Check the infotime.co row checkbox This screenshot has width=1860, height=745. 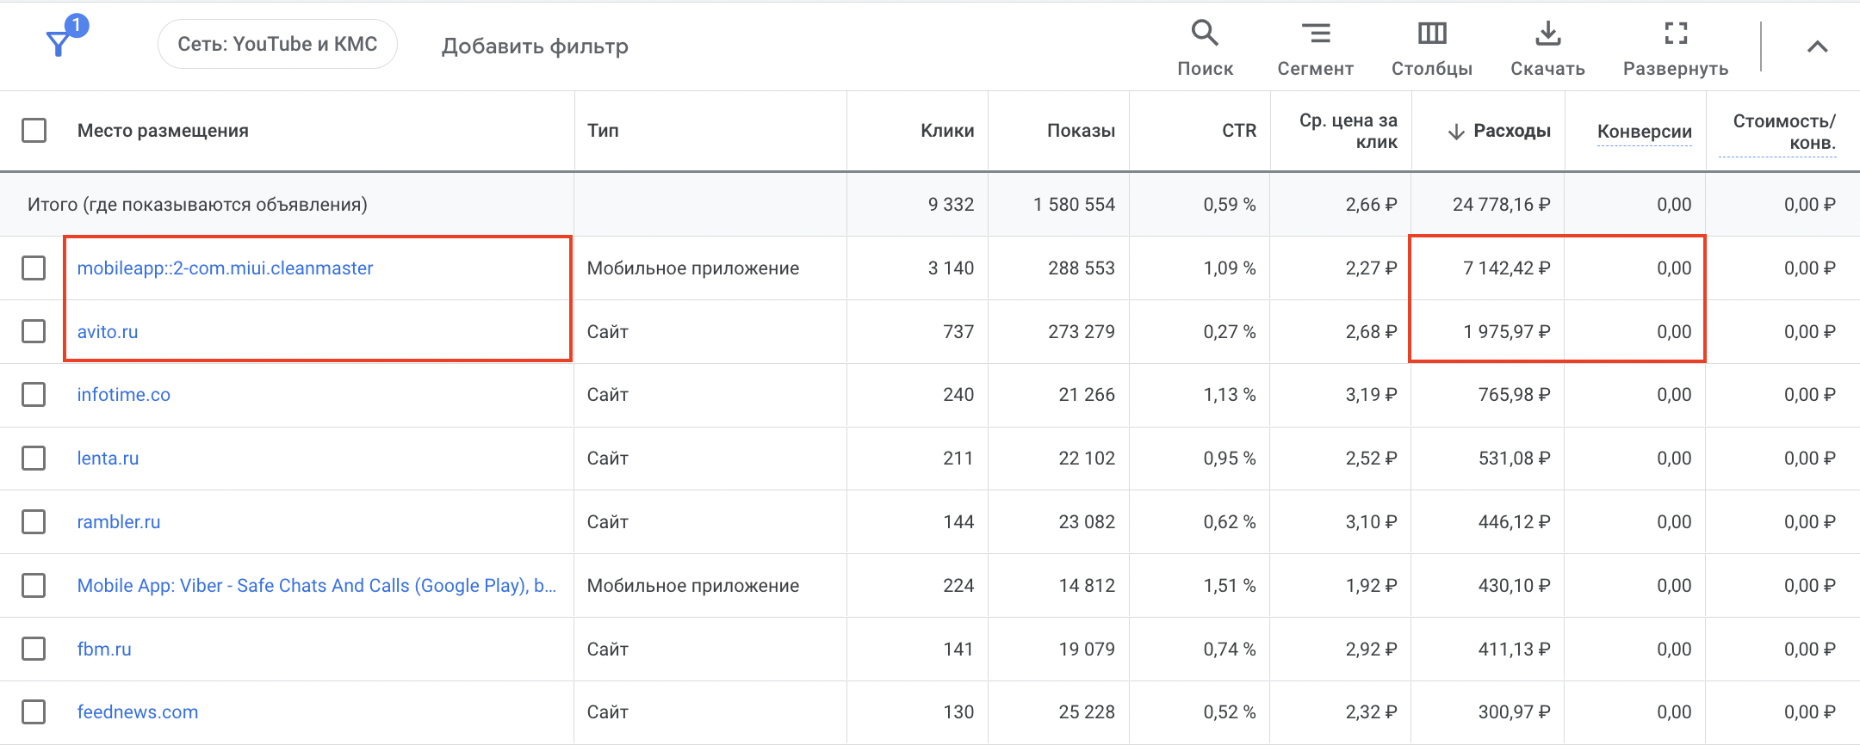coord(34,395)
